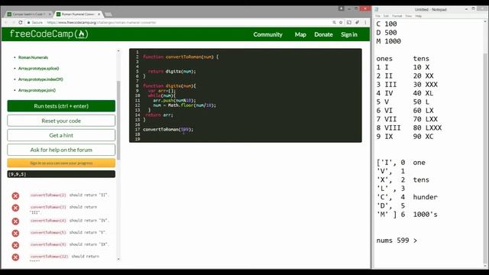
Task: Bookmark this page with the star icon
Action: coord(341,22)
